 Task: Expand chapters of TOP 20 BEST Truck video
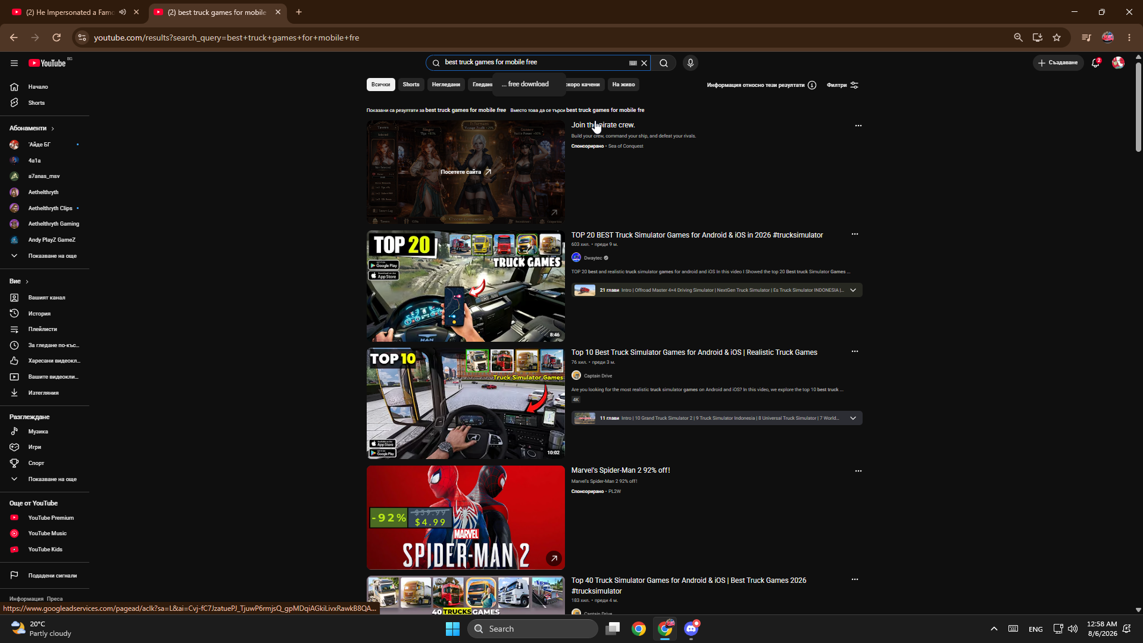click(x=853, y=290)
